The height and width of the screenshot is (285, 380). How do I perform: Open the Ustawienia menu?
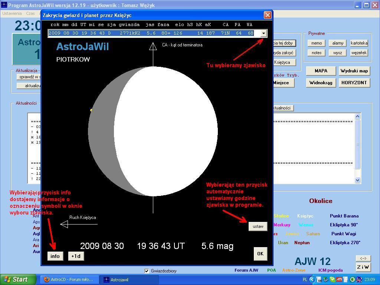[x=12, y=14]
